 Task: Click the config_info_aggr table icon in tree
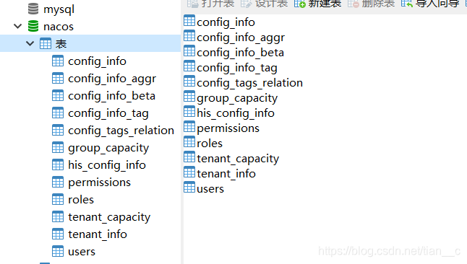58,78
